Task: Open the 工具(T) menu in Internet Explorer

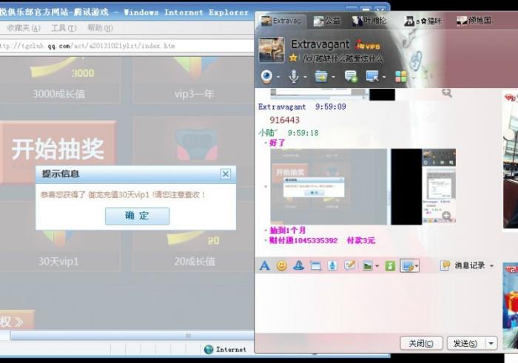Action: point(64,28)
